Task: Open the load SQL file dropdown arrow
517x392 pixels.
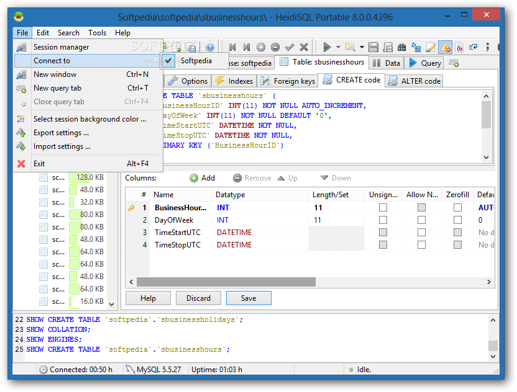Action: 362,47
